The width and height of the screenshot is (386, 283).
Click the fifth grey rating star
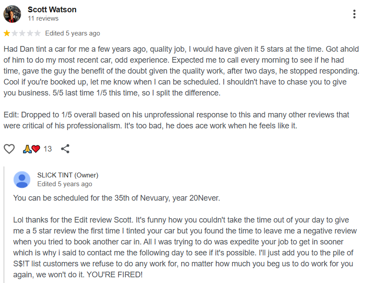point(37,33)
